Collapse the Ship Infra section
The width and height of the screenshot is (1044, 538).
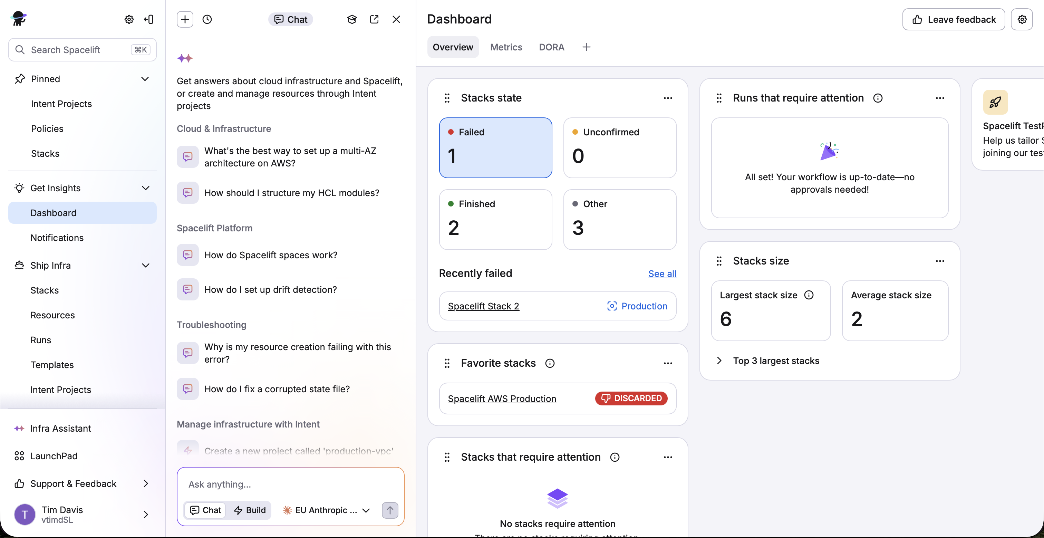145,266
